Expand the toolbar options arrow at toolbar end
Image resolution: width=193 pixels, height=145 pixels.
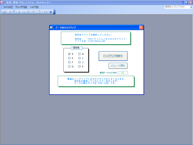(x=54, y=12)
